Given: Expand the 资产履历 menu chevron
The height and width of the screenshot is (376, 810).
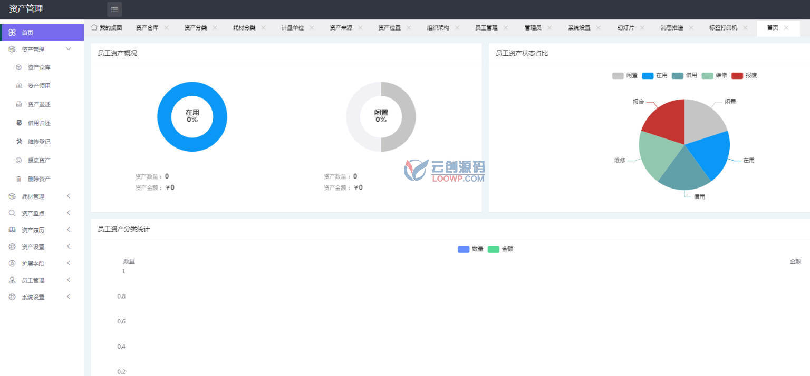Looking at the screenshot, I should tap(69, 230).
